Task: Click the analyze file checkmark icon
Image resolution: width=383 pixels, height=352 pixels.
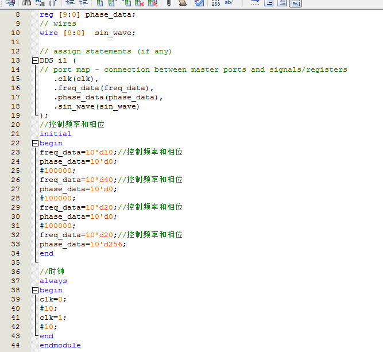Action: (199, 2)
